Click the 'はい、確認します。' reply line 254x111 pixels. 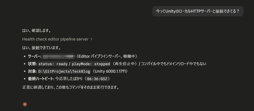click(37, 31)
